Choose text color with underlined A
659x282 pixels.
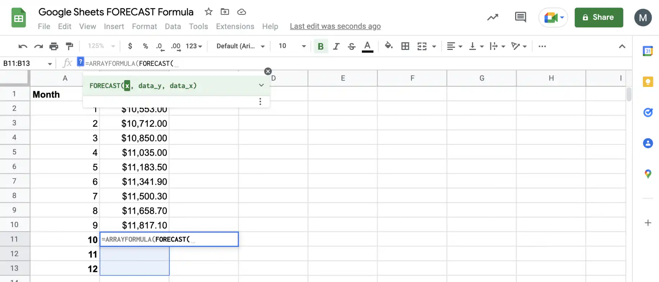pyautogui.click(x=367, y=46)
